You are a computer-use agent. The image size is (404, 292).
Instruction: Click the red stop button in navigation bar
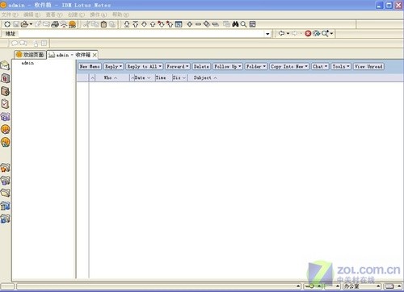(x=308, y=33)
